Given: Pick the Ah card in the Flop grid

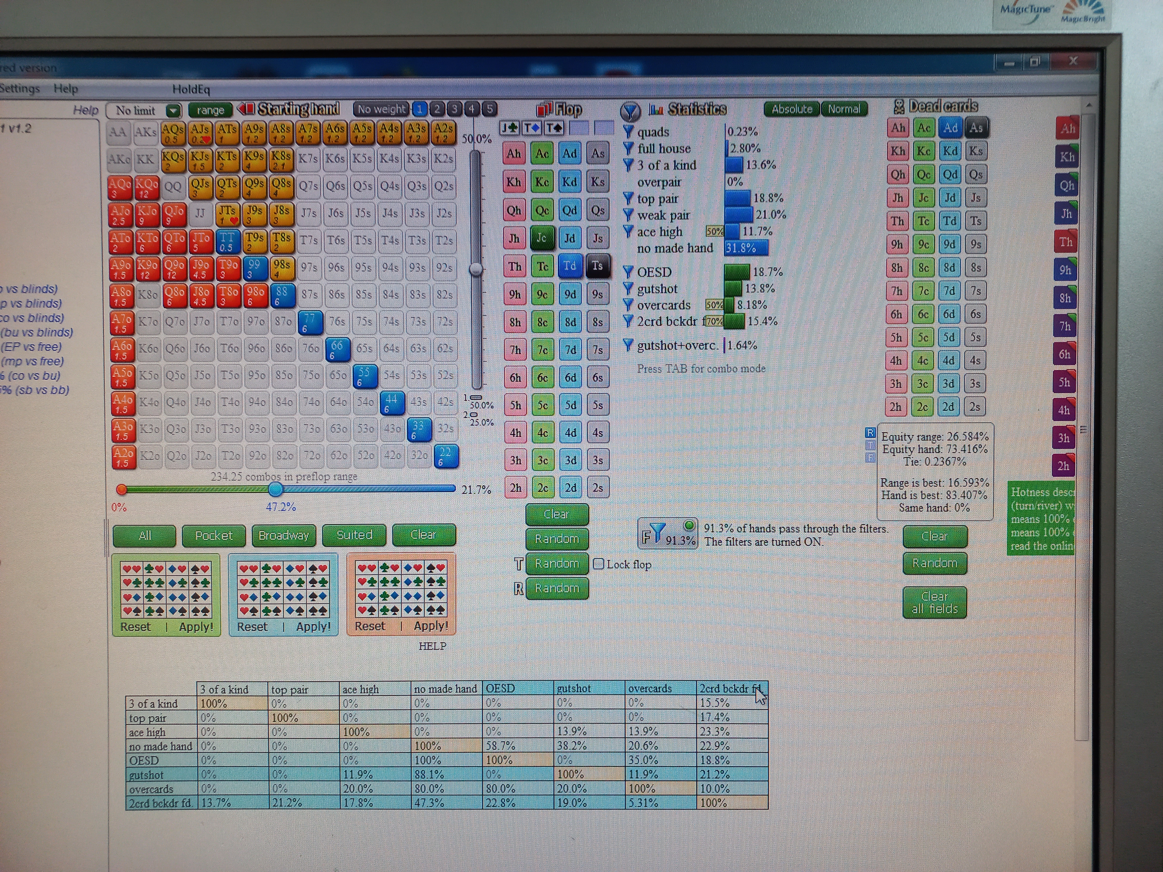Looking at the screenshot, I should [514, 153].
